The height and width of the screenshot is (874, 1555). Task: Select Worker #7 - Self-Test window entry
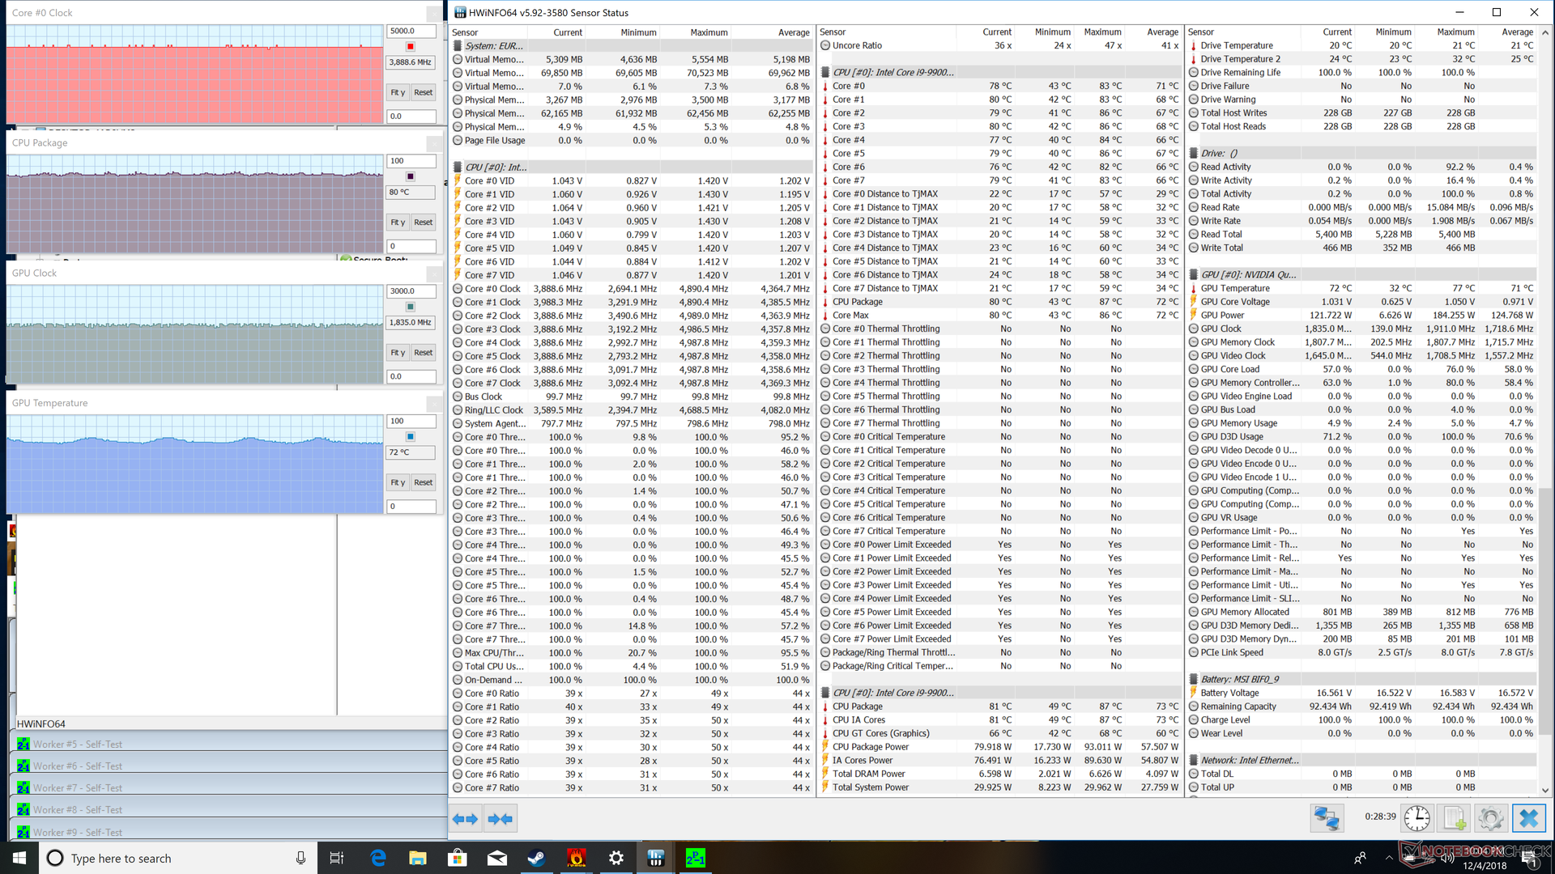coord(78,787)
